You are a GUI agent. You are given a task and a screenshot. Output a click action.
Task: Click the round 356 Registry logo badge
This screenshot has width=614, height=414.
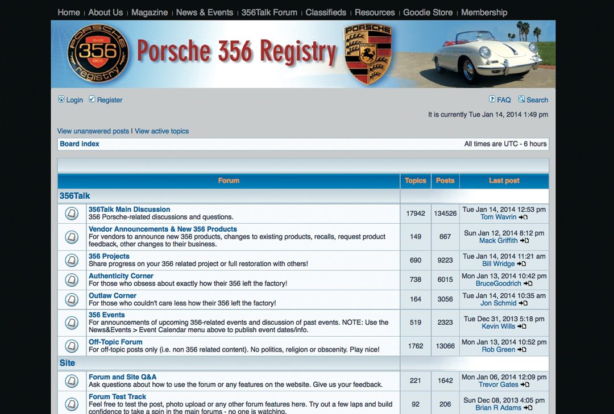coord(98,53)
